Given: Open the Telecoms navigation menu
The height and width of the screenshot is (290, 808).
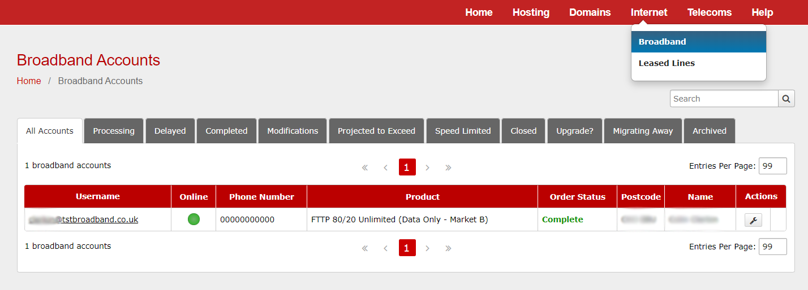Looking at the screenshot, I should [x=709, y=12].
